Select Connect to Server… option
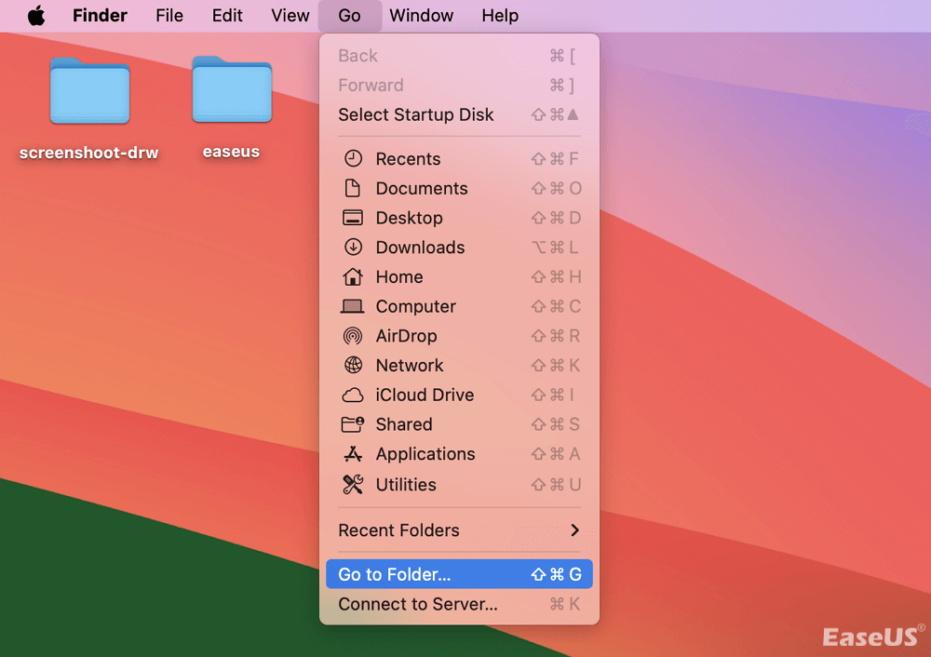 (418, 604)
